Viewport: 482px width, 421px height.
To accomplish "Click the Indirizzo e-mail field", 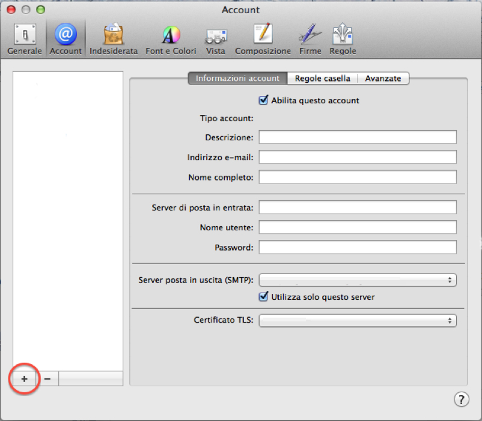I will 357,157.
